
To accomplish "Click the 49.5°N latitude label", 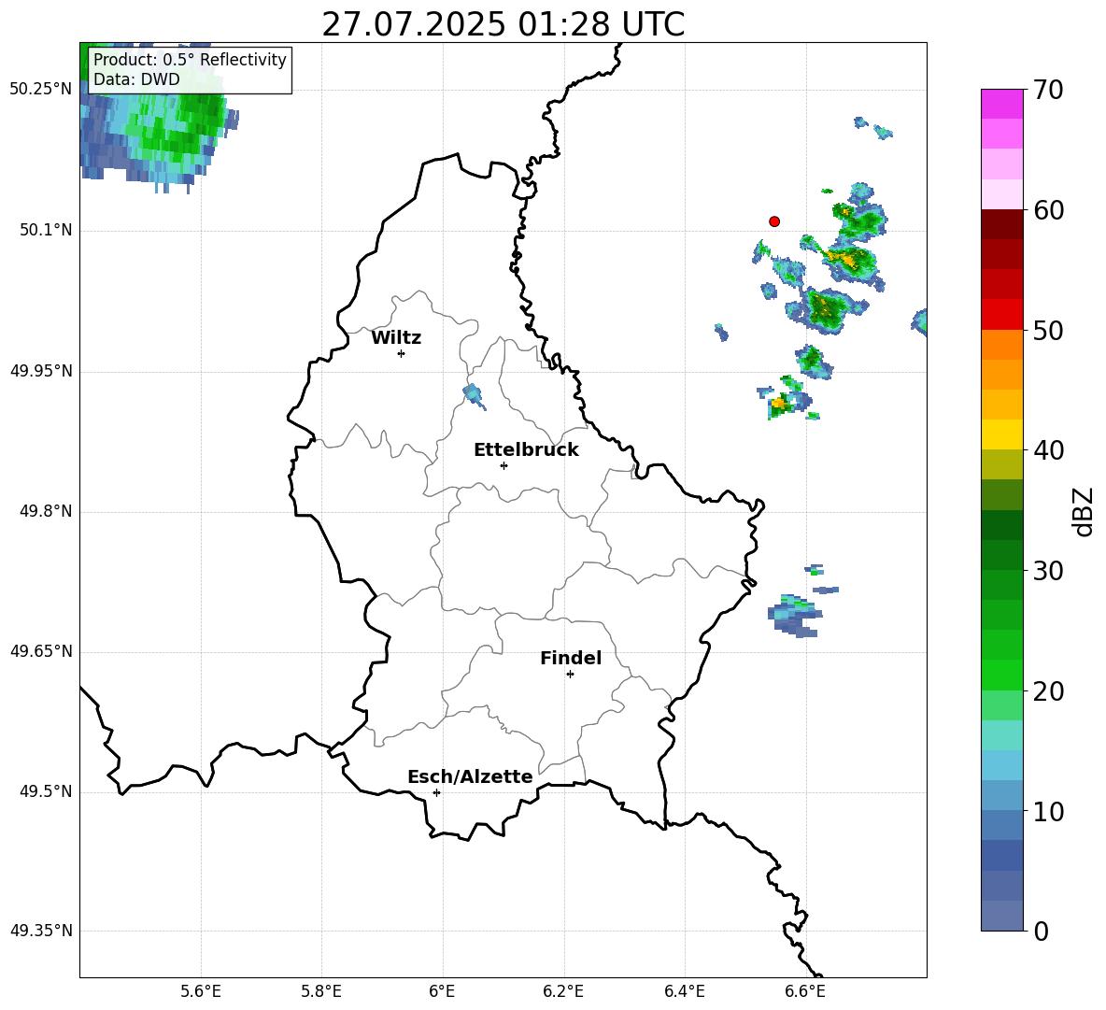I will pyautogui.click(x=46, y=791).
